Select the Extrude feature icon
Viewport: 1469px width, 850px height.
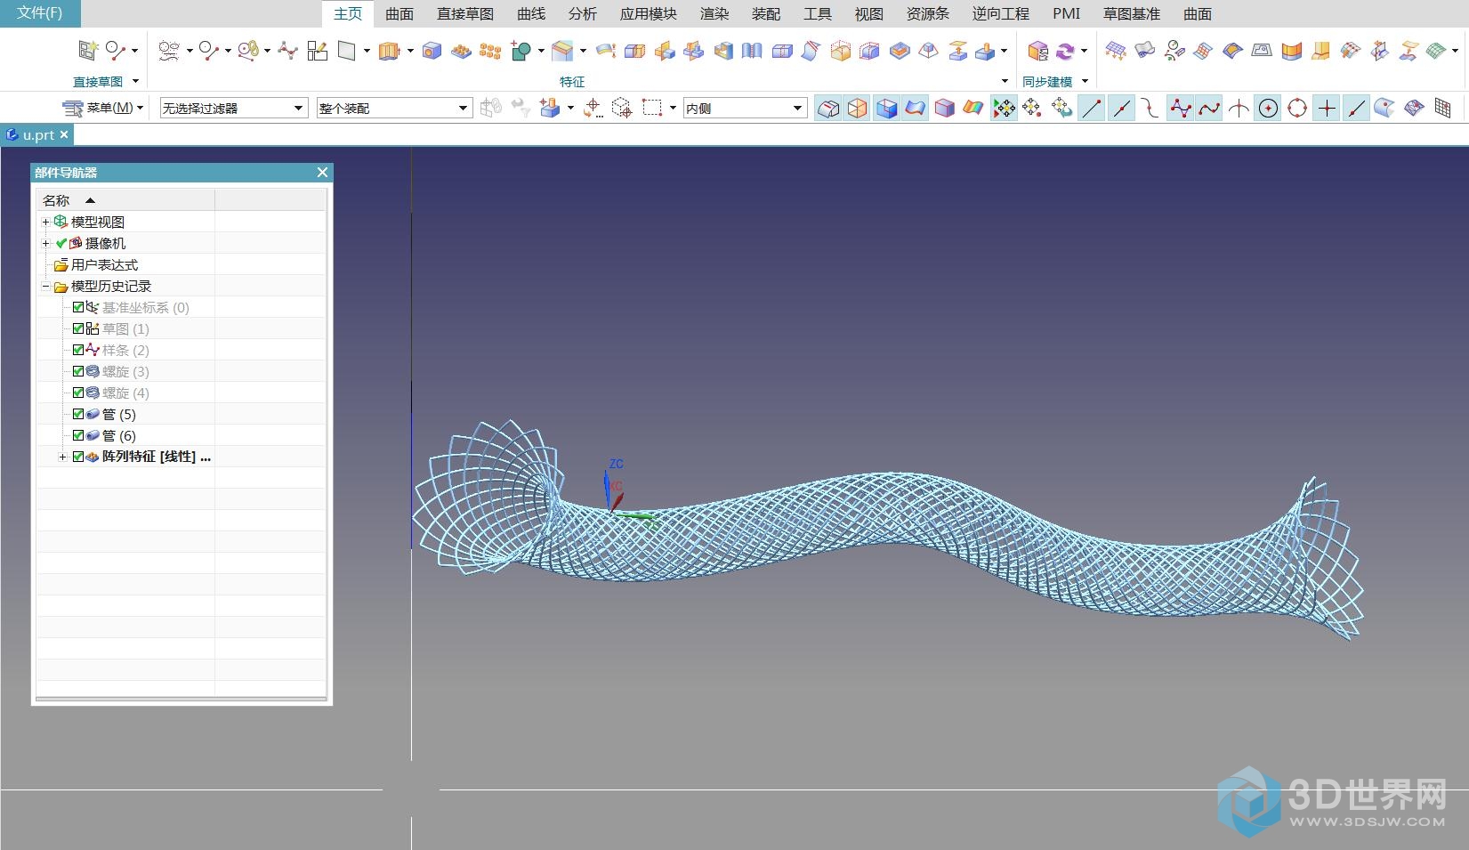pyautogui.click(x=389, y=51)
